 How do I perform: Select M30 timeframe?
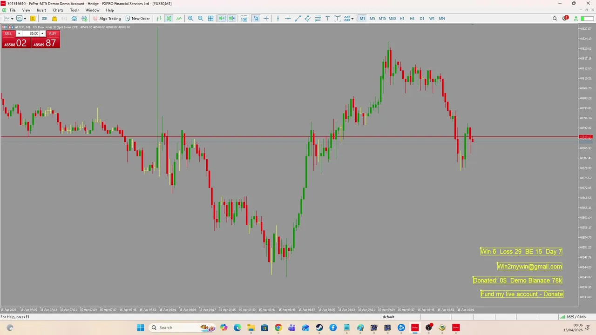tap(392, 19)
